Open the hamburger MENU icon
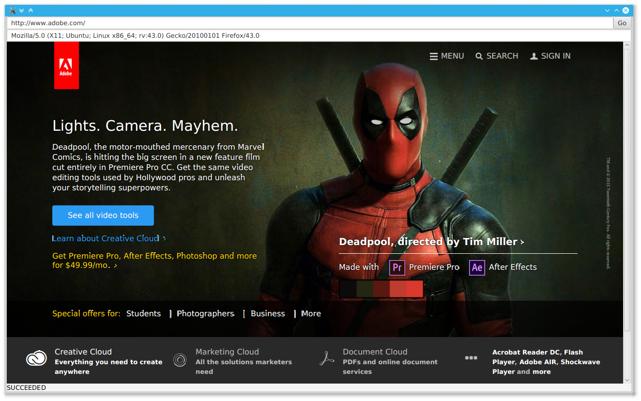Screen dimensions: 641x401 433,56
